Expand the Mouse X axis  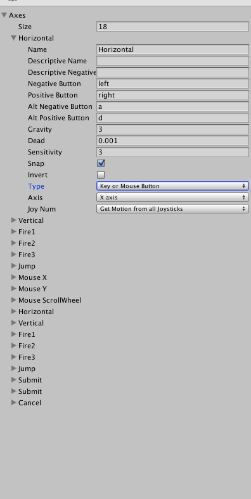click(14, 277)
